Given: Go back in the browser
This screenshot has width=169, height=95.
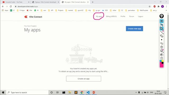Looking at the screenshot, I should [x=3, y=6].
